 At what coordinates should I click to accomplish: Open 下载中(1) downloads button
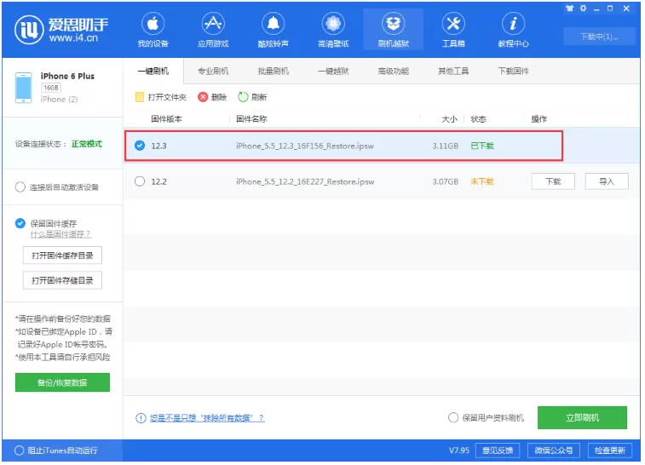(599, 37)
